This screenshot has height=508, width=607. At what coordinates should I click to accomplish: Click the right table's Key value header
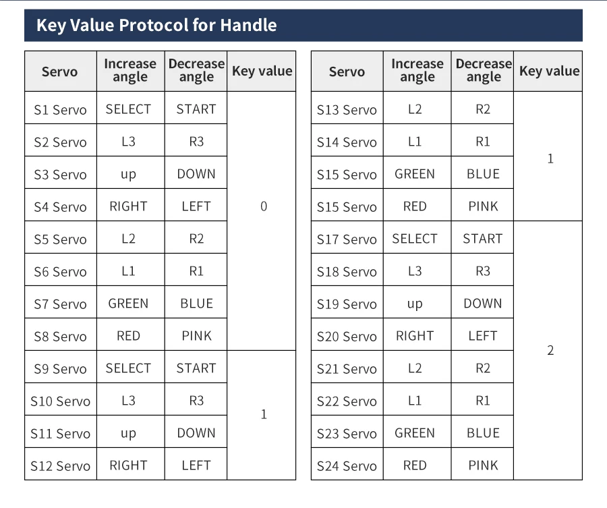549,72
